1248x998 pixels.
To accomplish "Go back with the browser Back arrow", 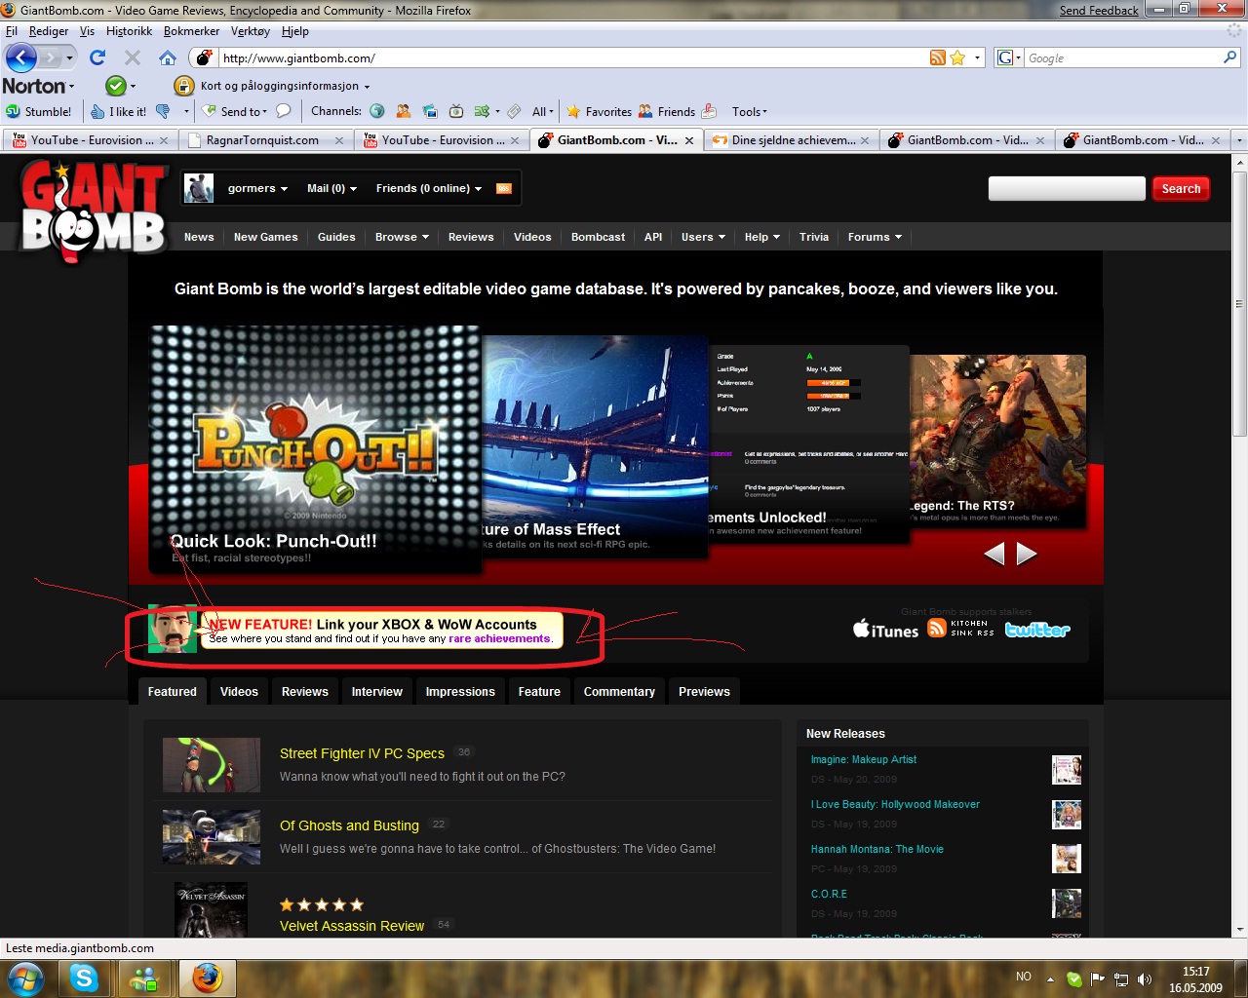I will tap(20, 58).
